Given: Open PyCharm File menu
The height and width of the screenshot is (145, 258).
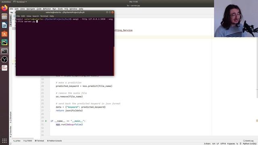Looking at the screenshot, I should point(11,9).
